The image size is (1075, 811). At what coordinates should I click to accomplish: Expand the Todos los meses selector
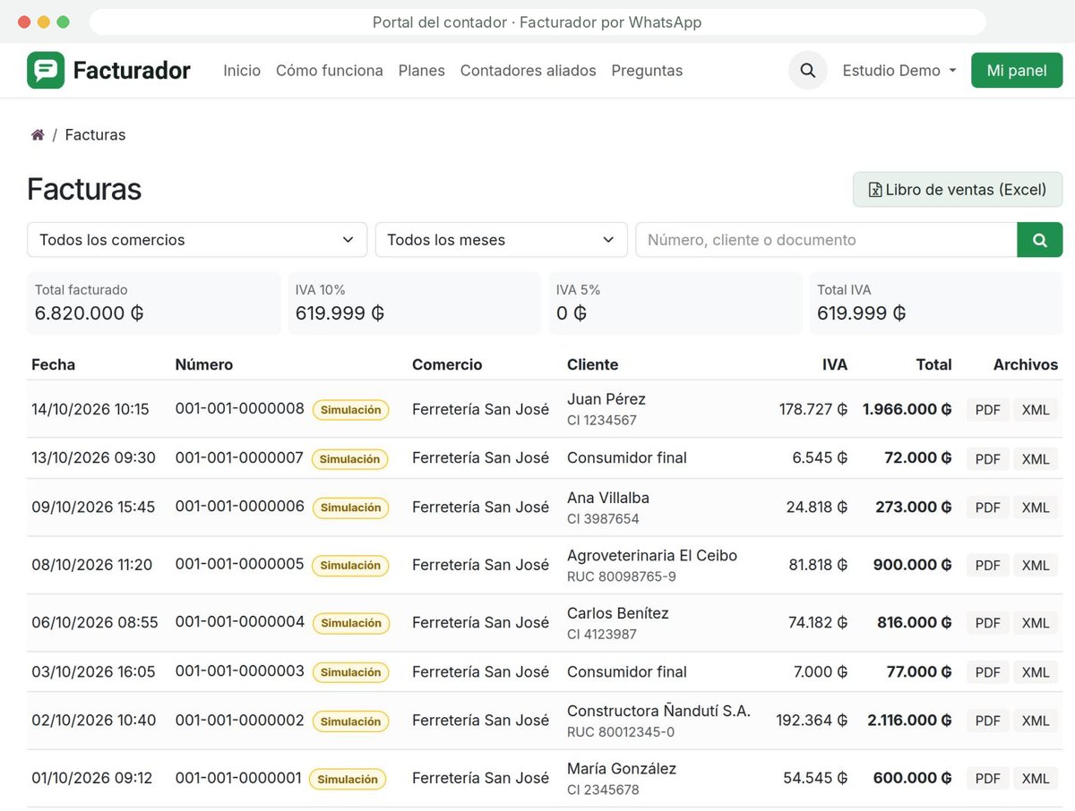click(x=501, y=240)
